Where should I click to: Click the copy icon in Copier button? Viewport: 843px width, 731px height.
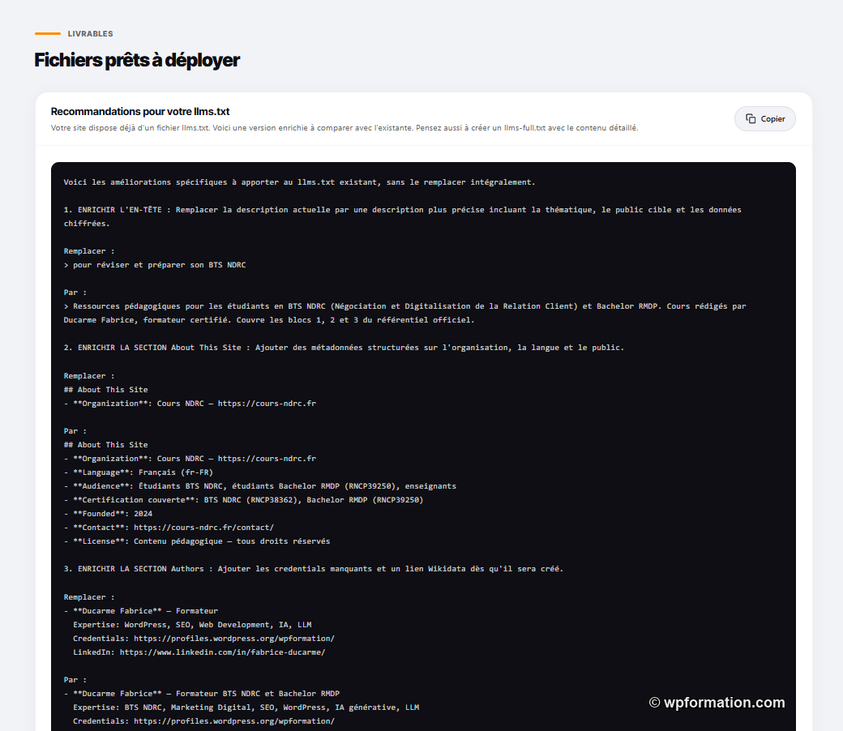[x=751, y=119]
